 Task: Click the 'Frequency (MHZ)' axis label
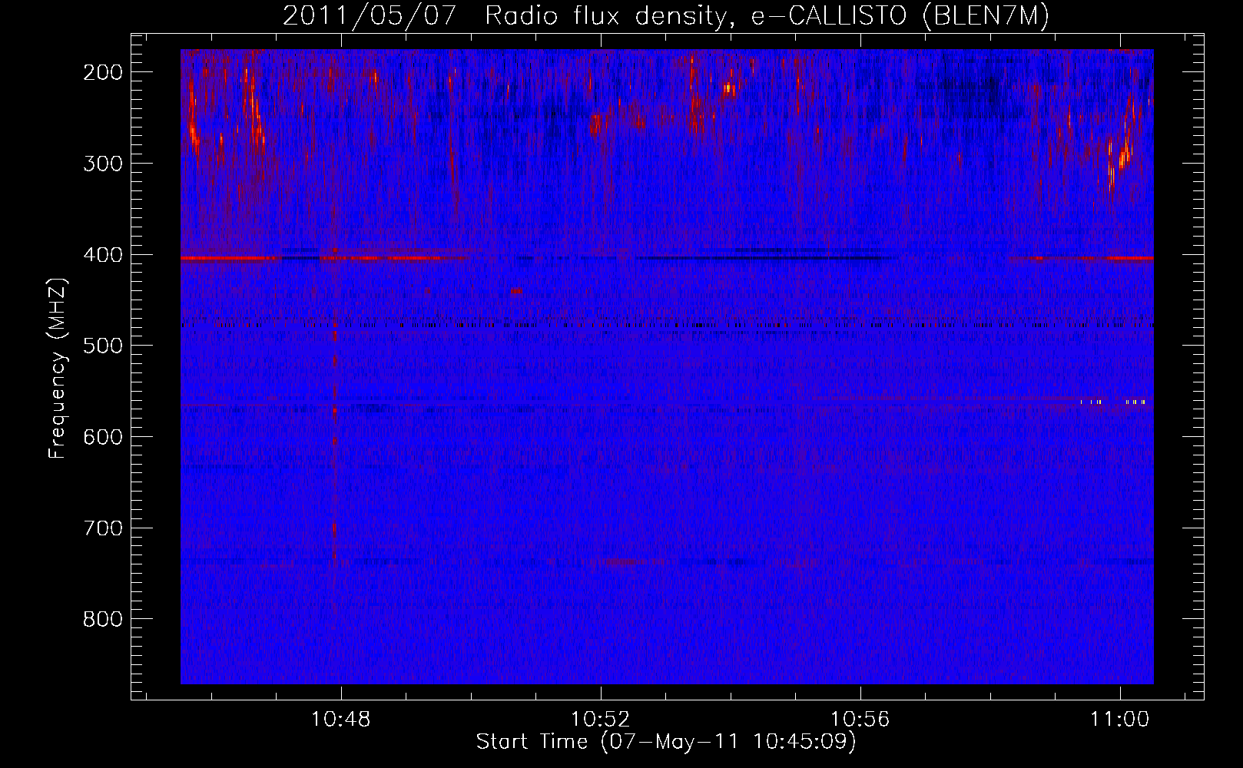pos(58,368)
